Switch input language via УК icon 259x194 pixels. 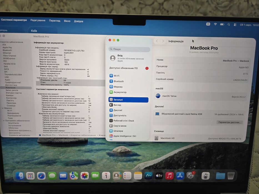[208, 24]
